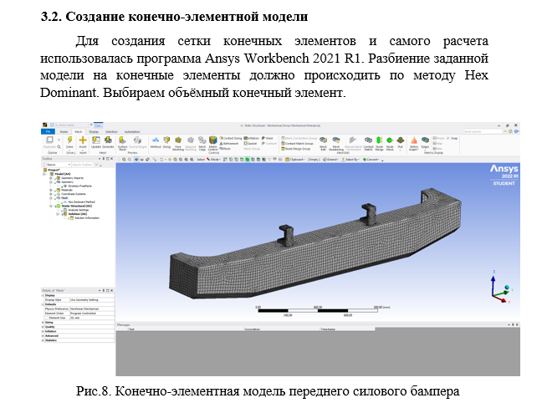The height and width of the screenshot is (408, 542).
Task: Open the Extend dropdown
Action: coord(330,160)
